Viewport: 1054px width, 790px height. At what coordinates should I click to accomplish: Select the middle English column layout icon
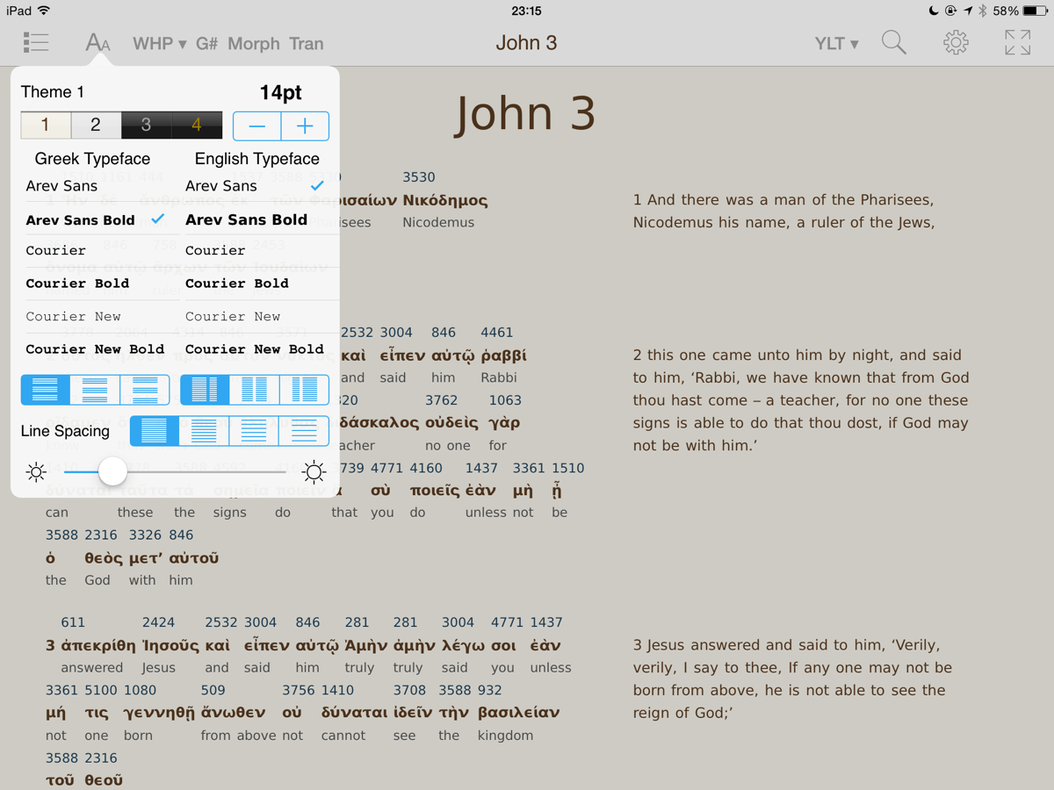tap(255, 390)
